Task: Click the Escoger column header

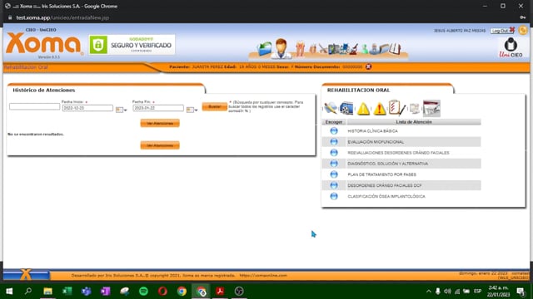Action: pos(334,122)
